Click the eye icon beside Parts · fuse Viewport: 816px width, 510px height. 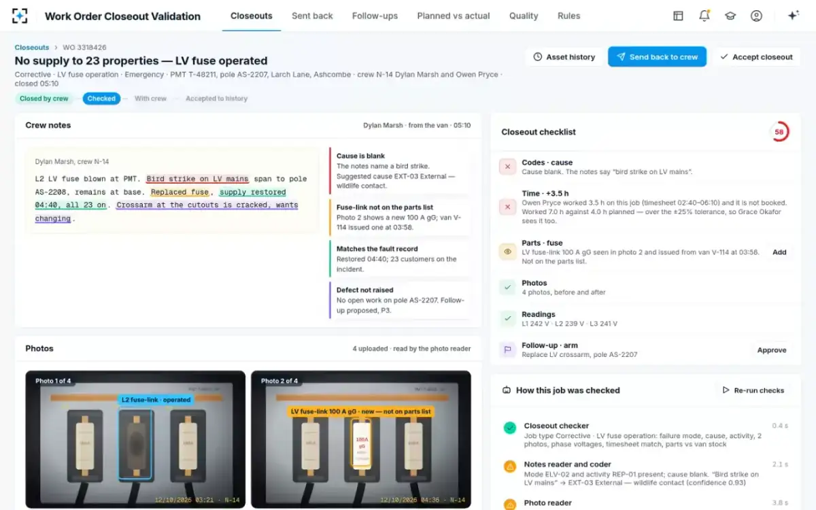507,252
